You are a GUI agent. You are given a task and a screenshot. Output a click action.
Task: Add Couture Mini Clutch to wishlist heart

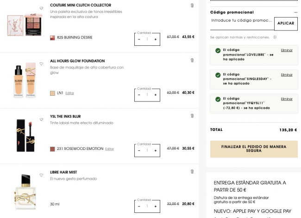[41, 8]
